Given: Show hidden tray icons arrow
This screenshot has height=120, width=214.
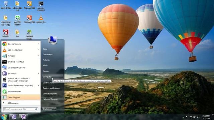Looking at the screenshot, I should coord(183,117).
